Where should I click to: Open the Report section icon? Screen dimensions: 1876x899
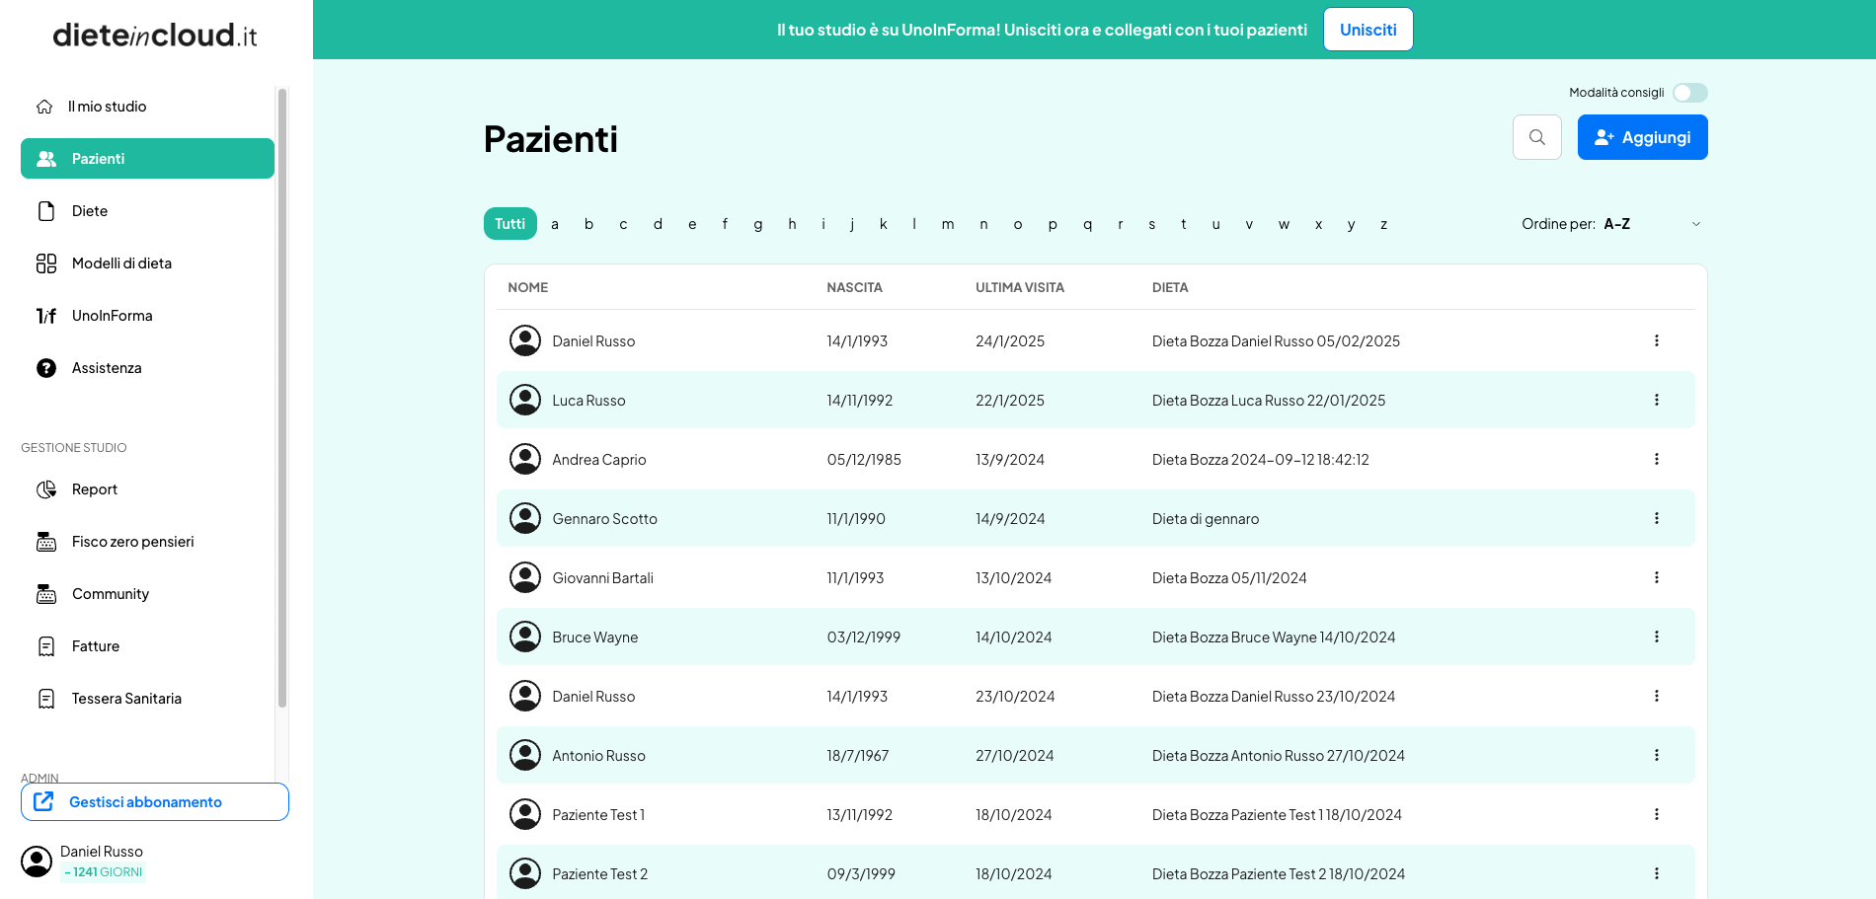pos(46,489)
